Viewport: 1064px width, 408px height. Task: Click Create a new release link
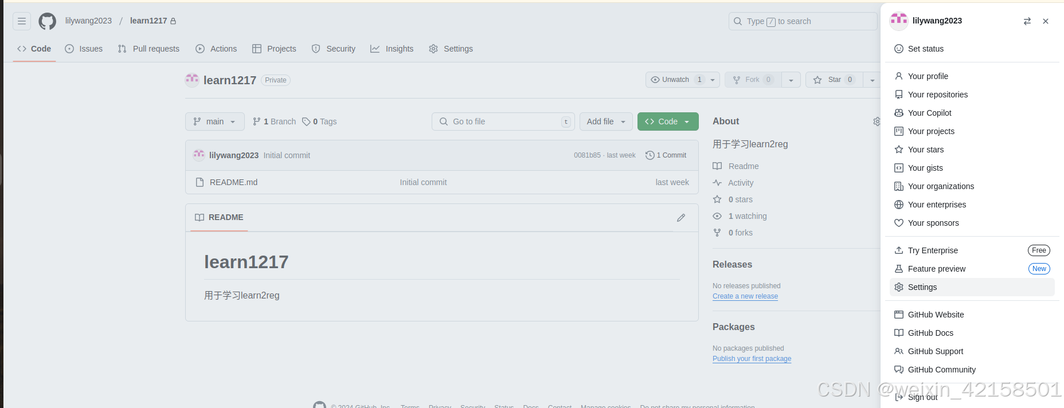click(x=745, y=296)
